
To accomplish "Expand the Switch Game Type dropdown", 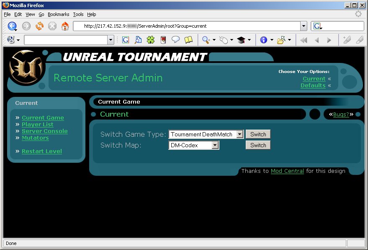I will click(x=239, y=134).
